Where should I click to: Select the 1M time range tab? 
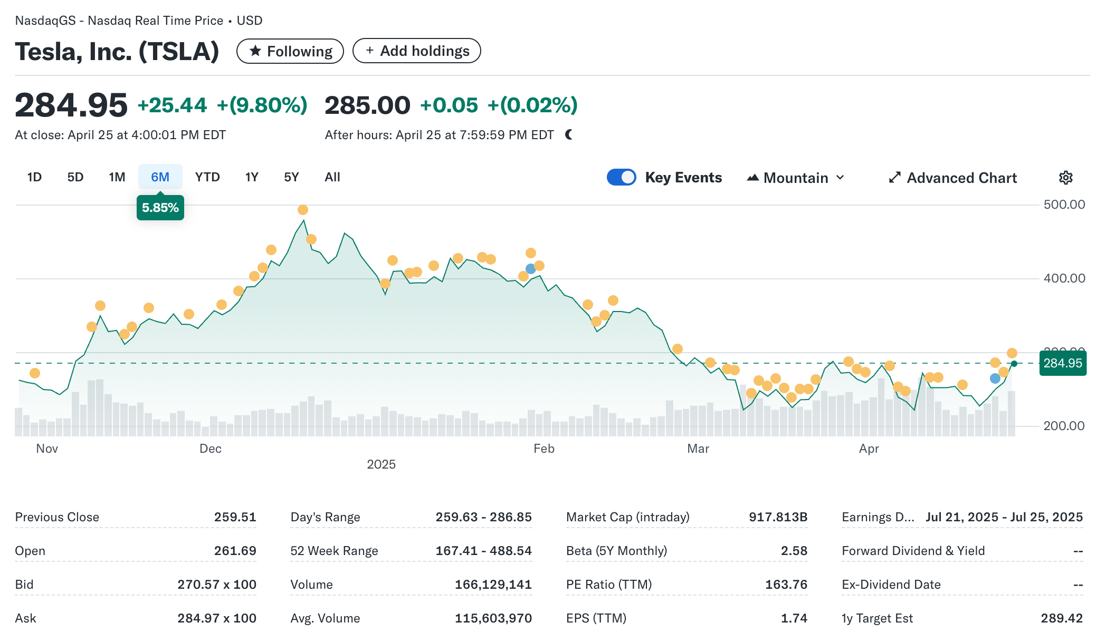pos(117,177)
